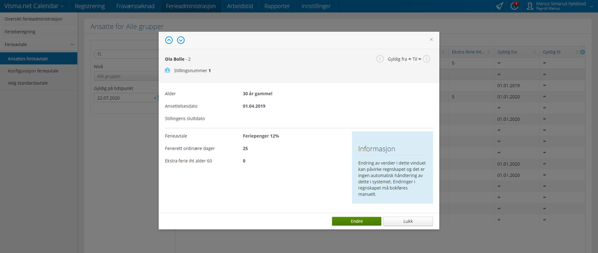598x253 pixels.
Task: Go to previous employee with up arrow
Action: (169, 40)
